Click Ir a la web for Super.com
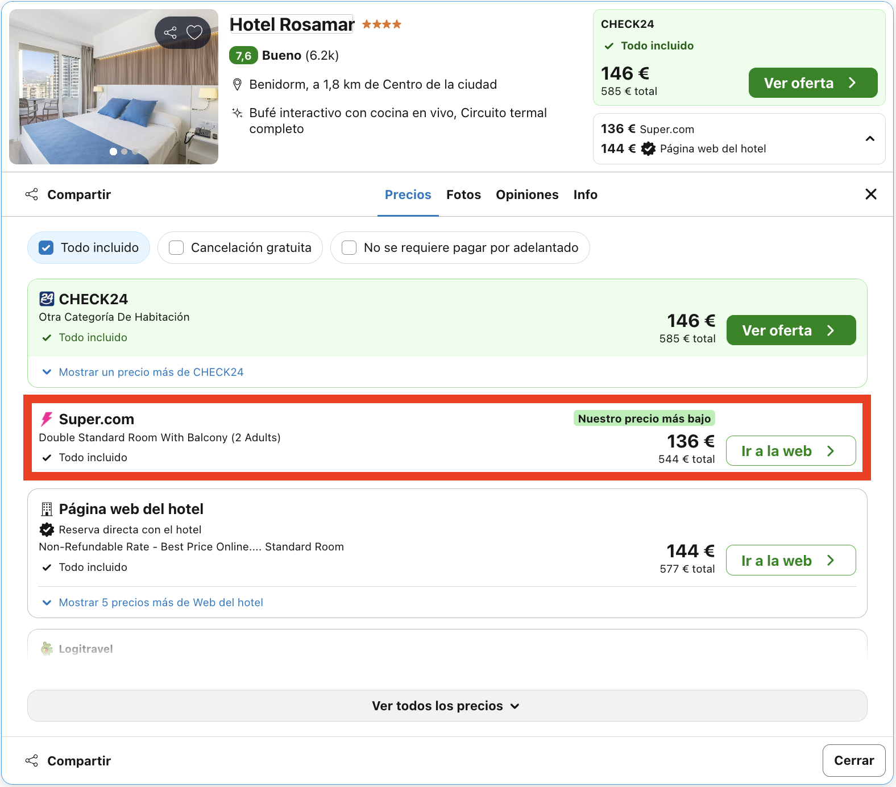Image resolution: width=896 pixels, height=787 pixels. (x=791, y=451)
